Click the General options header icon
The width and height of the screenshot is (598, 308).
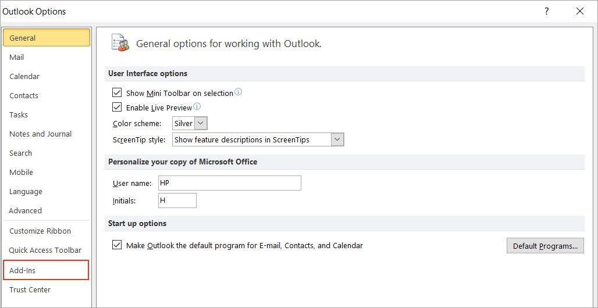(120, 43)
